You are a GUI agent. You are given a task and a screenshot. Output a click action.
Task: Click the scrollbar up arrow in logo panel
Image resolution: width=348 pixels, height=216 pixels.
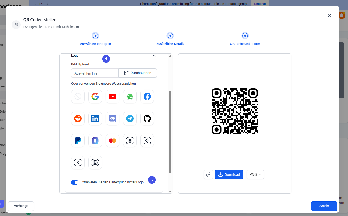pos(170,56)
